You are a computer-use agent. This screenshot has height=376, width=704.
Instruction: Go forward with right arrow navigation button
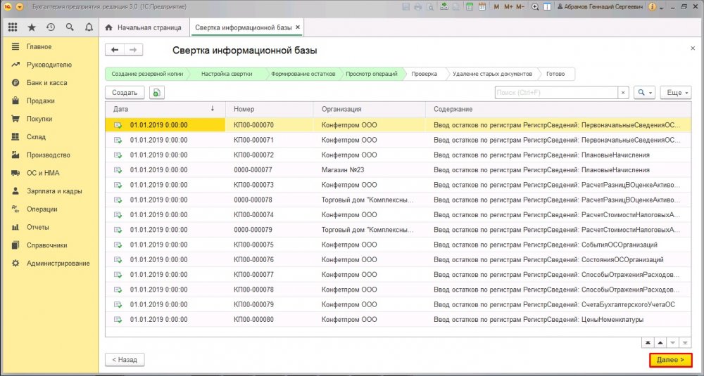tap(133, 50)
